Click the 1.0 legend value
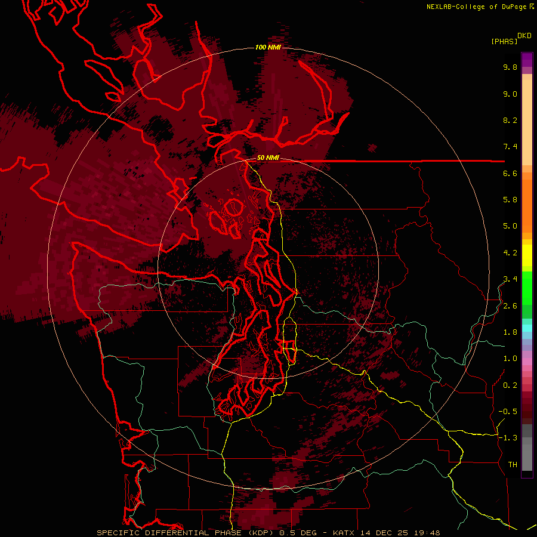Viewport: 537px width, 537px height. (510, 359)
